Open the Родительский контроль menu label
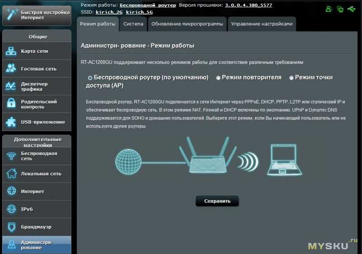 coord(39,104)
